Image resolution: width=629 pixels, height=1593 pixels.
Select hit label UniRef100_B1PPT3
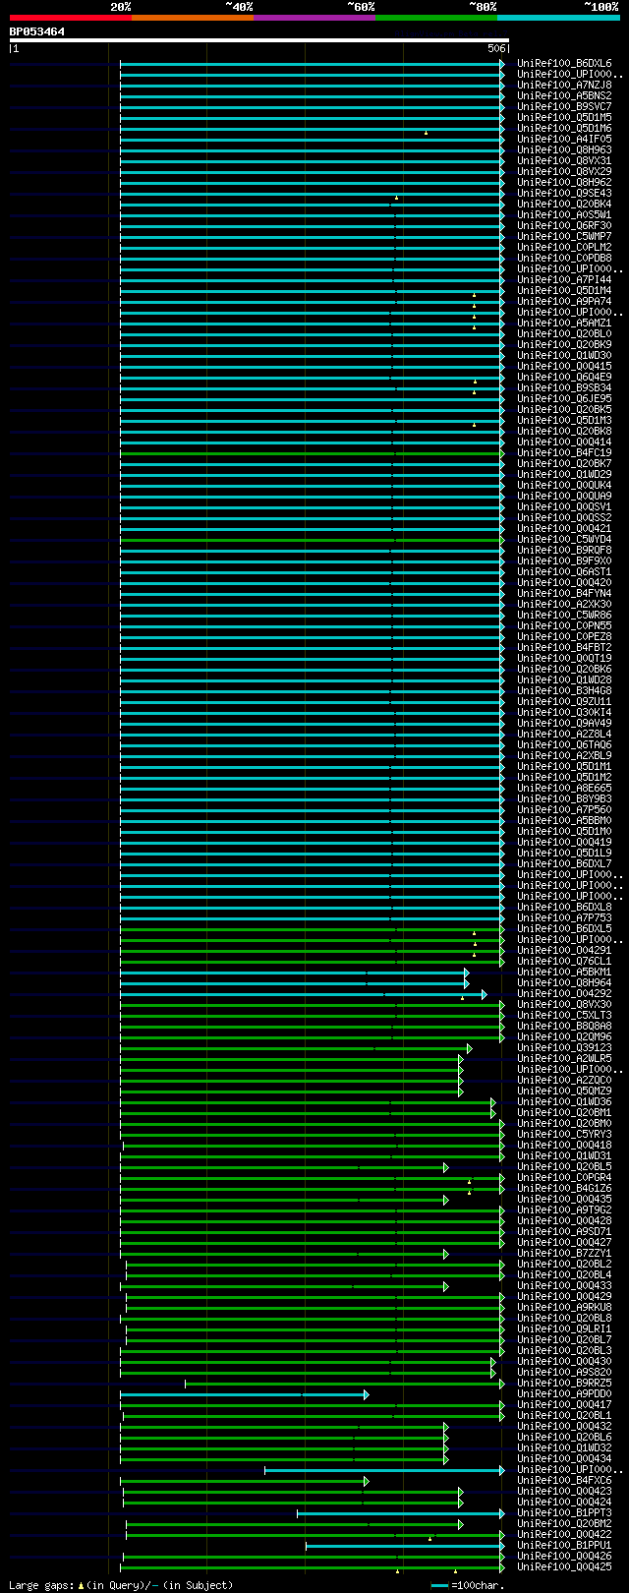(564, 1513)
